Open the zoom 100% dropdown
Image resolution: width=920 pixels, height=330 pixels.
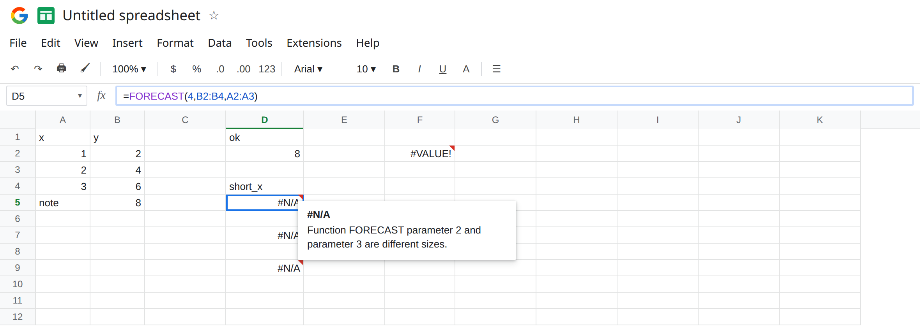pos(129,69)
